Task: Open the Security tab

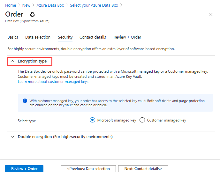Action: click(x=65, y=37)
